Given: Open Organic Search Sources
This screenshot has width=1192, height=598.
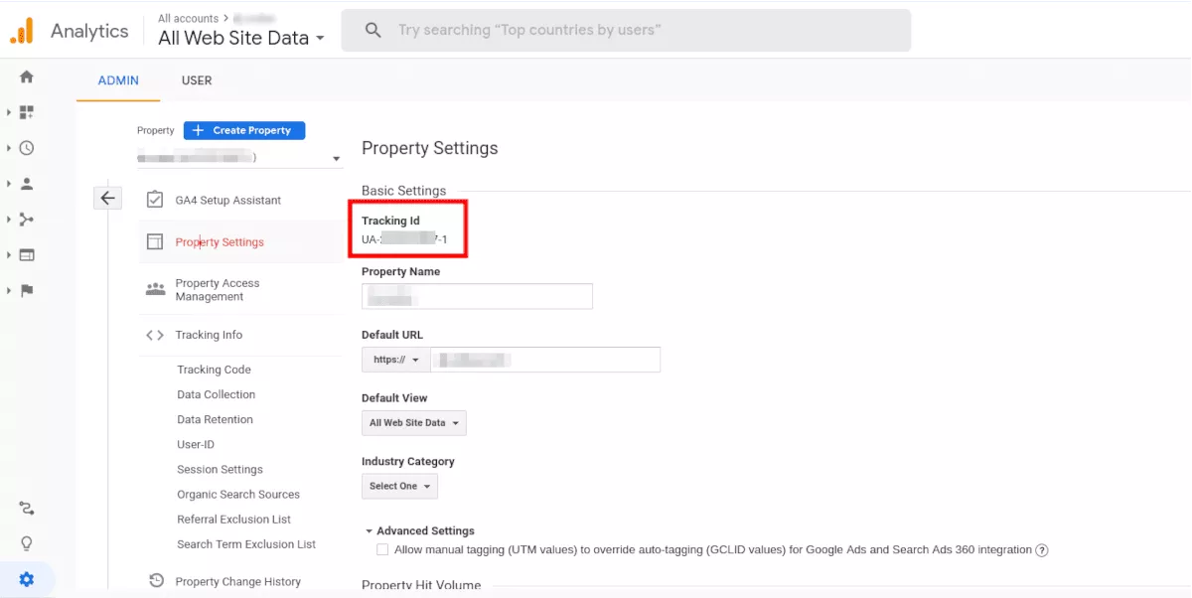Looking at the screenshot, I should [238, 494].
